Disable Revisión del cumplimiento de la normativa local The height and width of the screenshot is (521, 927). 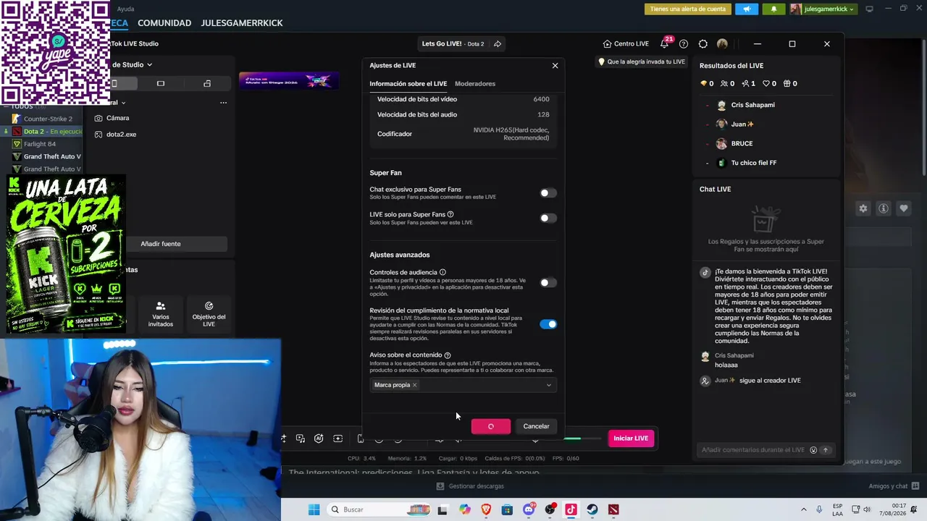(x=548, y=324)
